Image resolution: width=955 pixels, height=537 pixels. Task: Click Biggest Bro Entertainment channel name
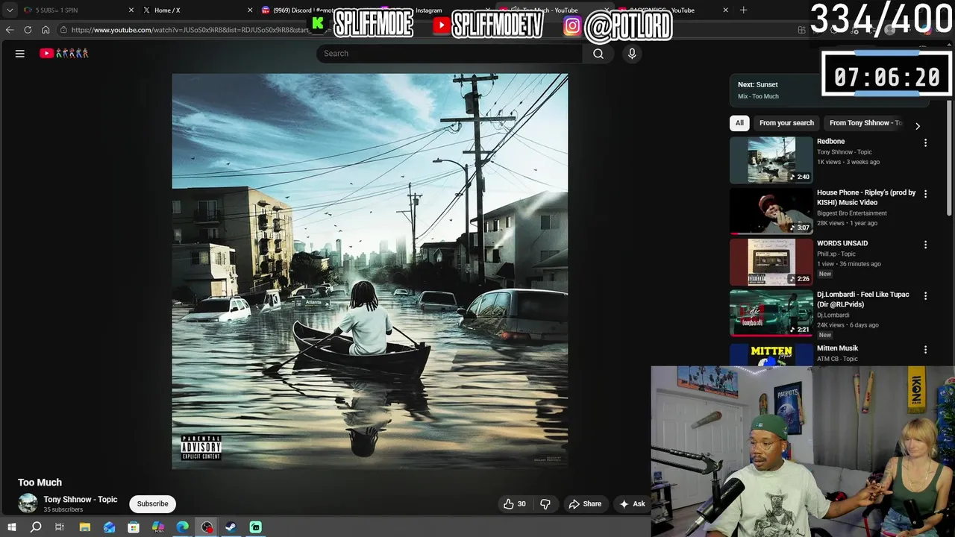852,213
